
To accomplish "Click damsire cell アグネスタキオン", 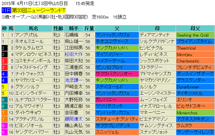I will tap(195, 119).
